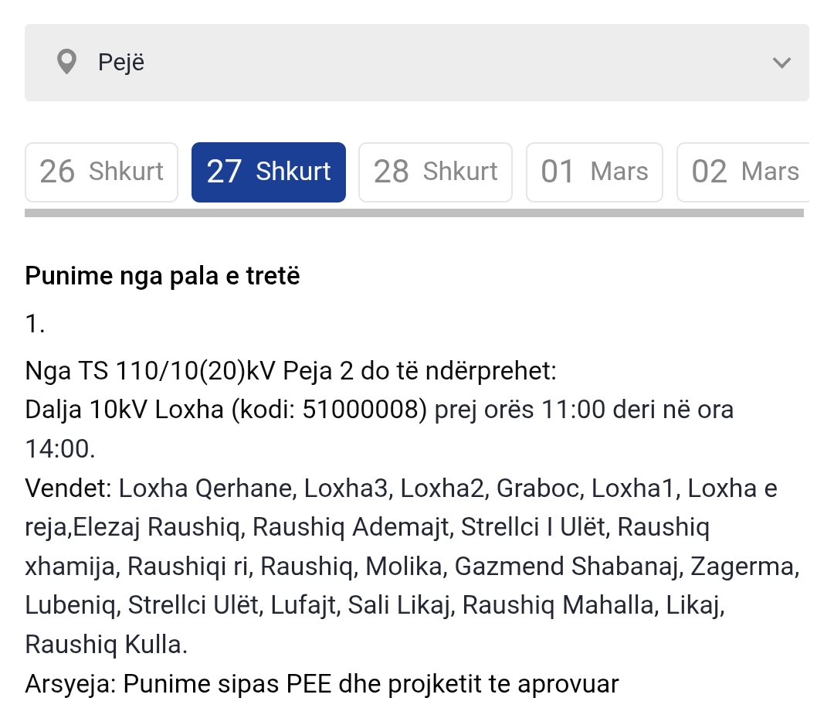Click the location pin icon
This screenshot has width=834, height=725.
pos(68,63)
